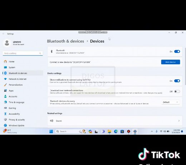Open Windows Update in the sidebar

coord(23,125)
